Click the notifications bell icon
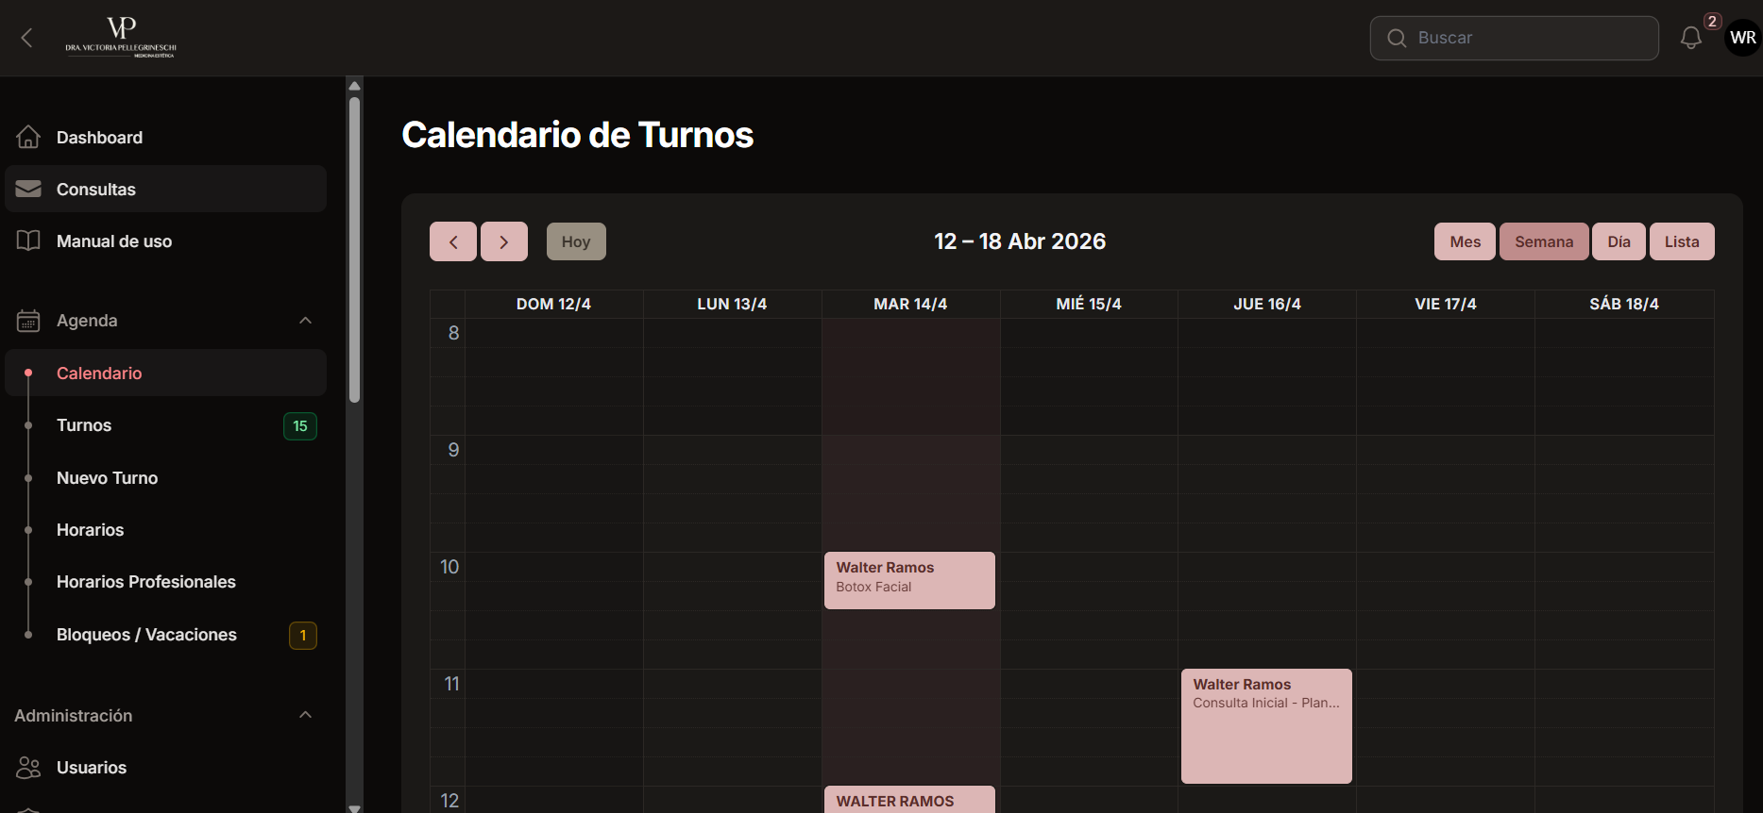The width and height of the screenshot is (1763, 813). [1690, 38]
